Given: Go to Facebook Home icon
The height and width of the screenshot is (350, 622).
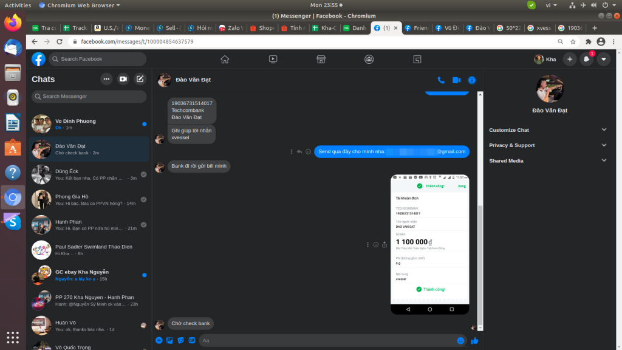Looking at the screenshot, I should pyautogui.click(x=225, y=59).
